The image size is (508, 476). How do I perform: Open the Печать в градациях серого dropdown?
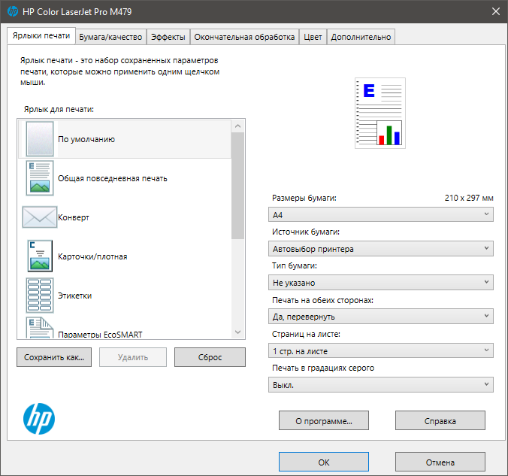tap(381, 385)
